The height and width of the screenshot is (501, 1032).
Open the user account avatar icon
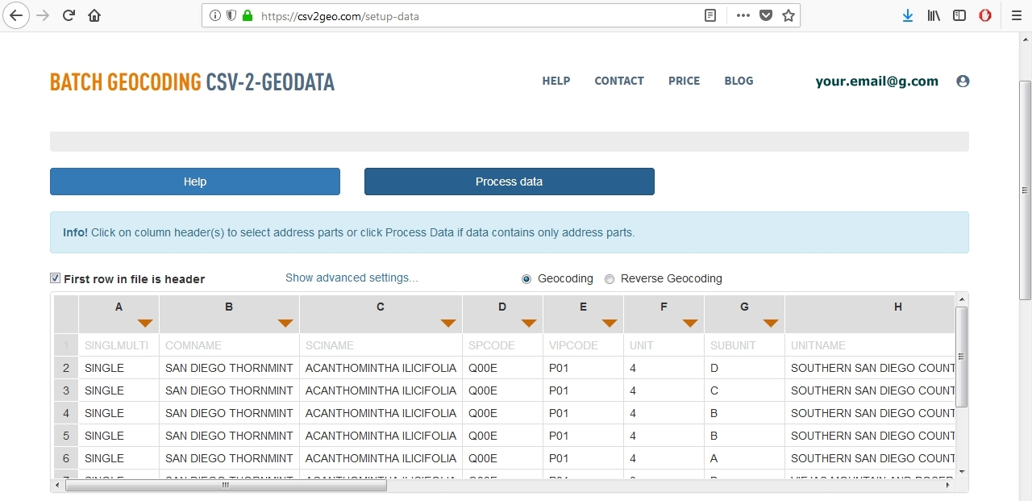[x=963, y=81]
